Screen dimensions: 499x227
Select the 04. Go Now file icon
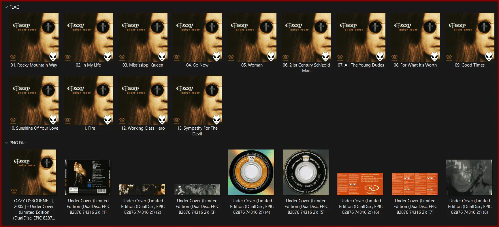(x=197, y=37)
